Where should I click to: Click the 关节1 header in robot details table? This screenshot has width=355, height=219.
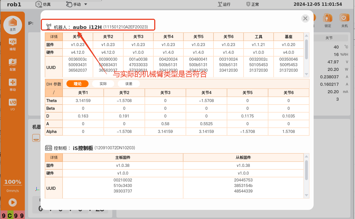pos(78,37)
